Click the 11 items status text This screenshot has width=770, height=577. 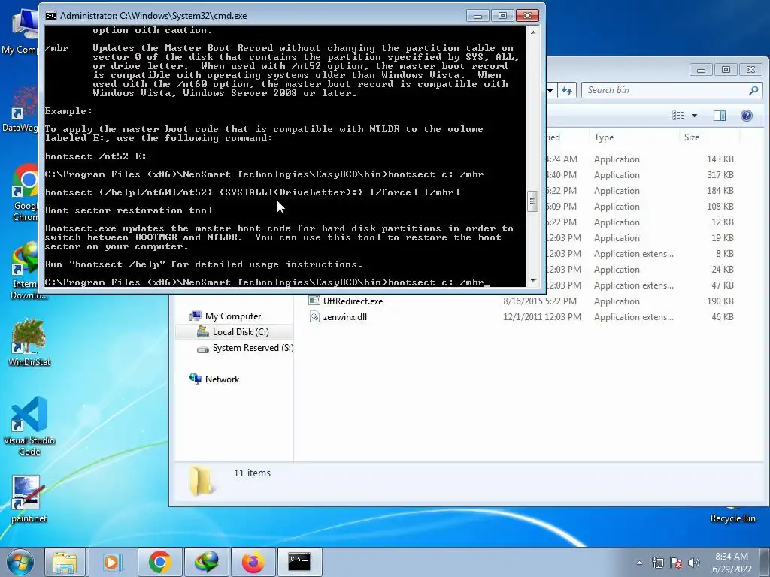tap(252, 473)
